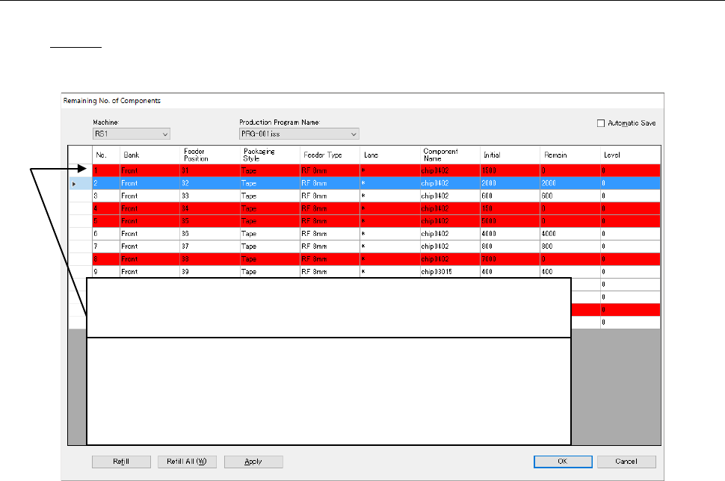The height and width of the screenshot is (481, 725).
Task: Select the Component Name column header
Action: pyautogui.click(x=449, y=155)
